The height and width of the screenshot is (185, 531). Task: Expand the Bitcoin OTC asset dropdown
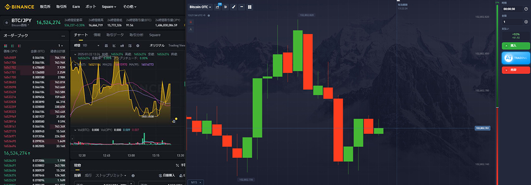click(200, 7)
